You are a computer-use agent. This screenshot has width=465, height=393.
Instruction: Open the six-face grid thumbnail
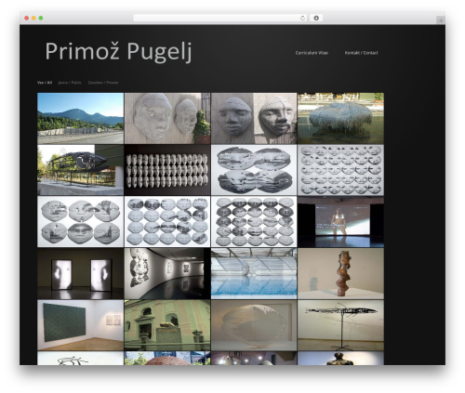(x=80, y=222)
